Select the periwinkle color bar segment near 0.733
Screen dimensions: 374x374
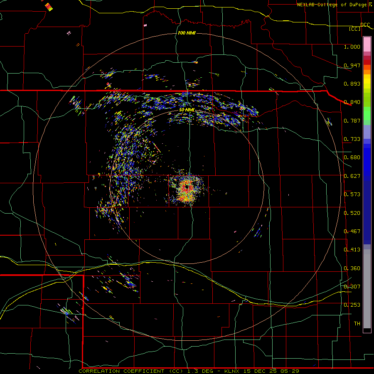367,132
